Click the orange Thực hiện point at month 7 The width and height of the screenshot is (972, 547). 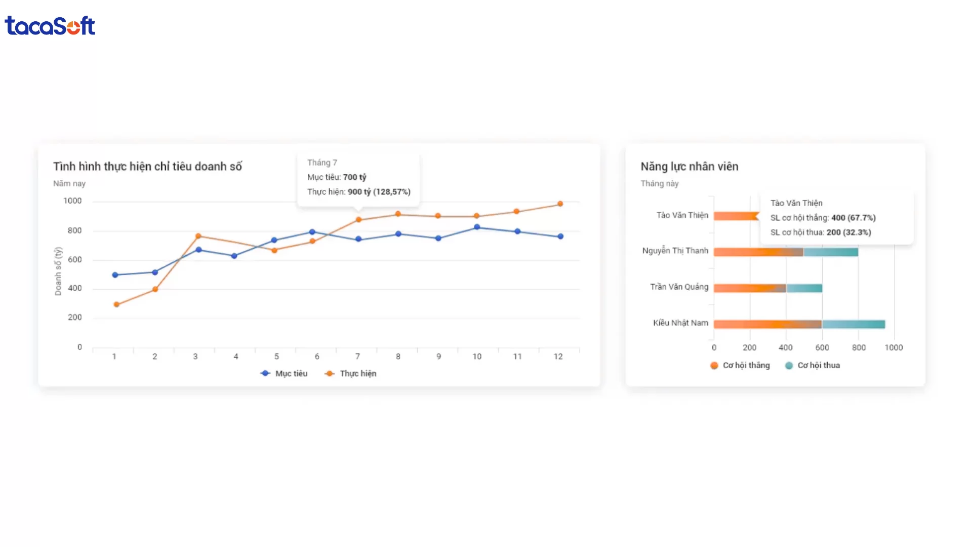(x=358, y=220)
